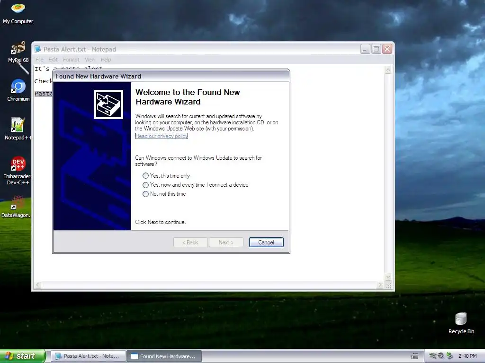This screenshot has width=485, height=363.
Task: Click the Notepad horizontal scrollbar left arrow
Action: click(x=38, y=285)
